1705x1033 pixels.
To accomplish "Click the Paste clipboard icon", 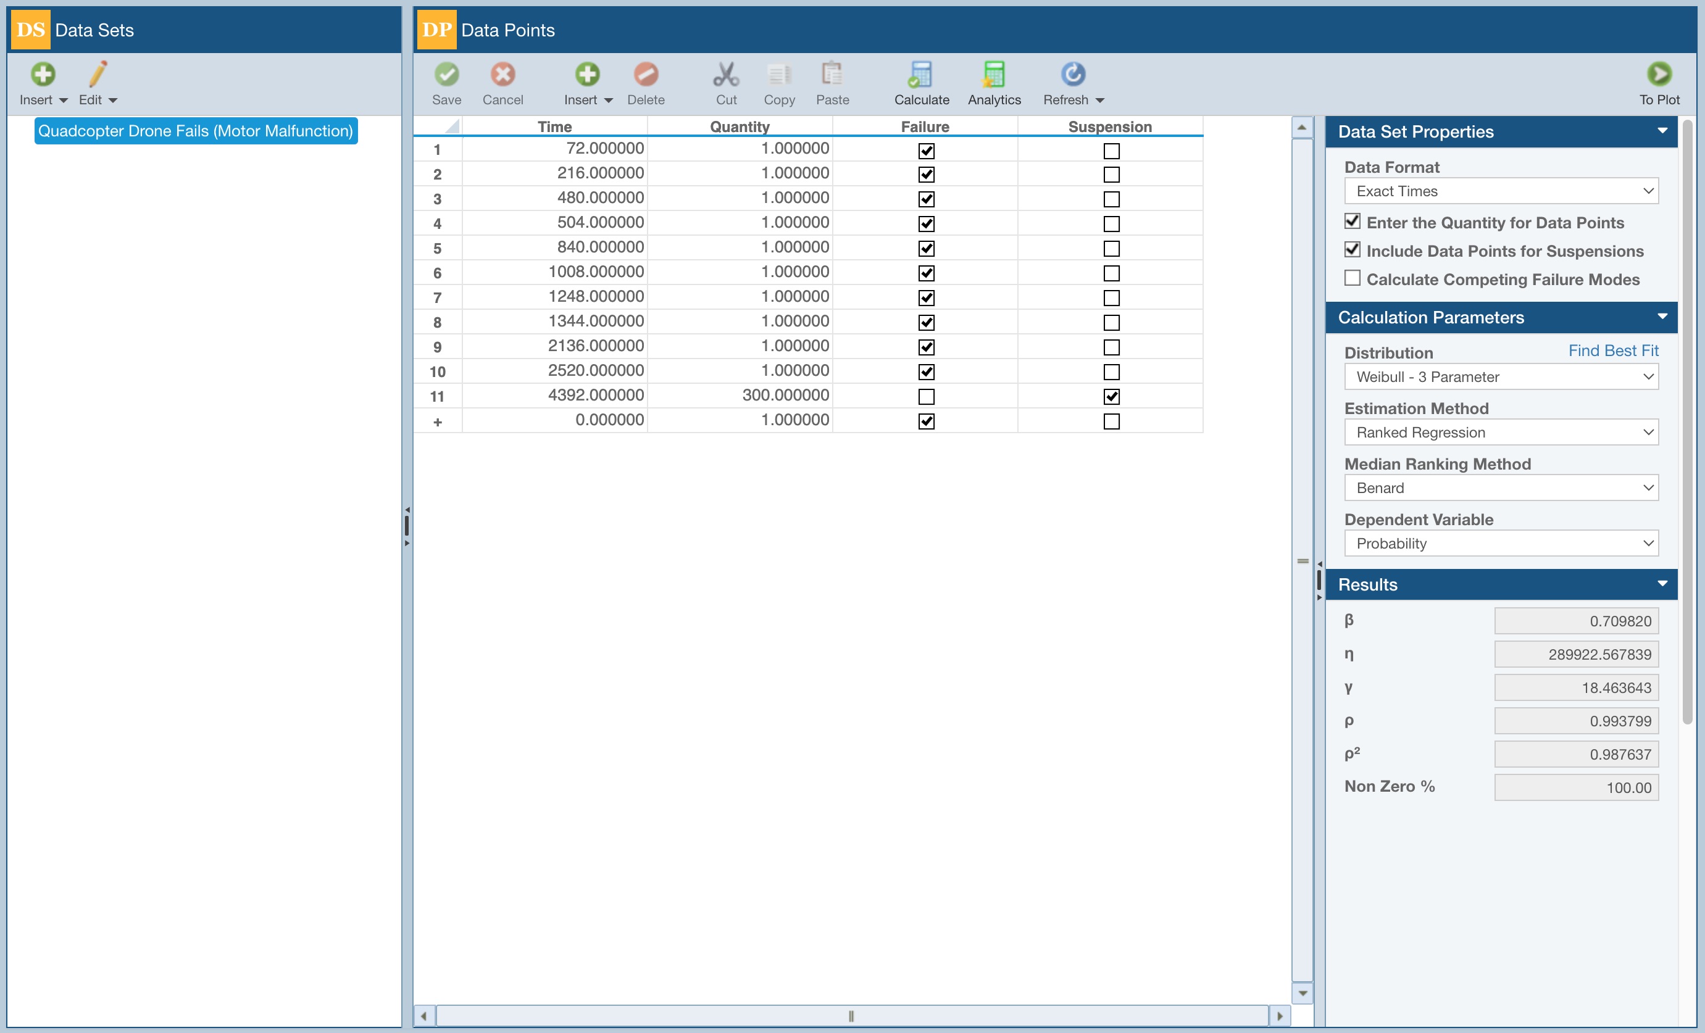I will pyautogui.click(x=832, y=75).
